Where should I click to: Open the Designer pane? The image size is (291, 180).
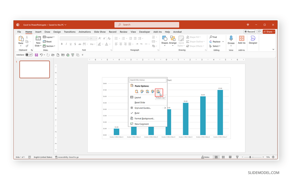pos(253,38)
